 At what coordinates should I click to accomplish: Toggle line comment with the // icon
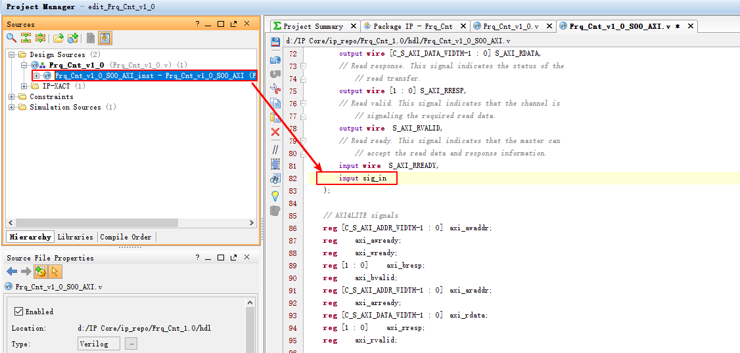275,150
